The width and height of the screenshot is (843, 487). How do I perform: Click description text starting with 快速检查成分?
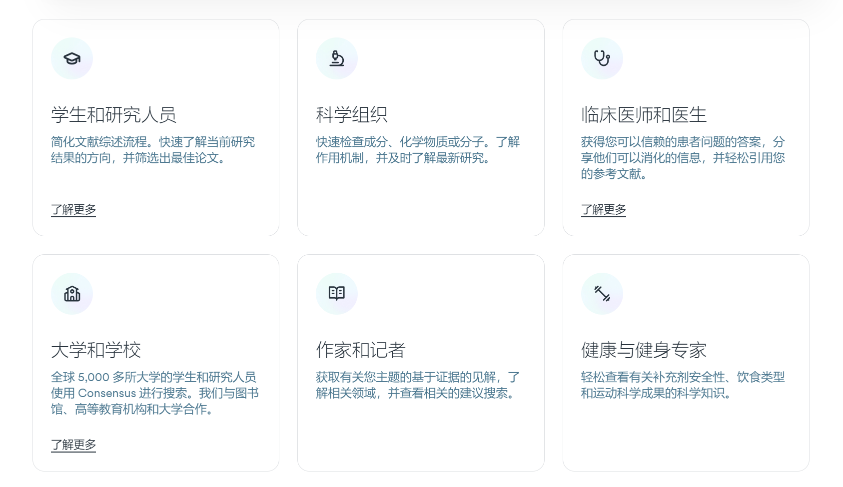click(x=417, y=150)
